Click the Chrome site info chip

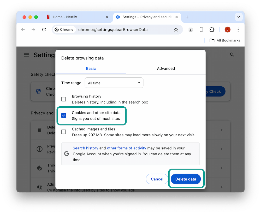click(64, 30)
